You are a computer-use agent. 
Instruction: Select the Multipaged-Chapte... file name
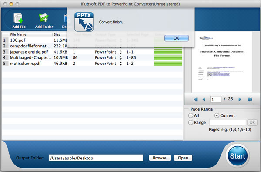(x=30, y=57)
